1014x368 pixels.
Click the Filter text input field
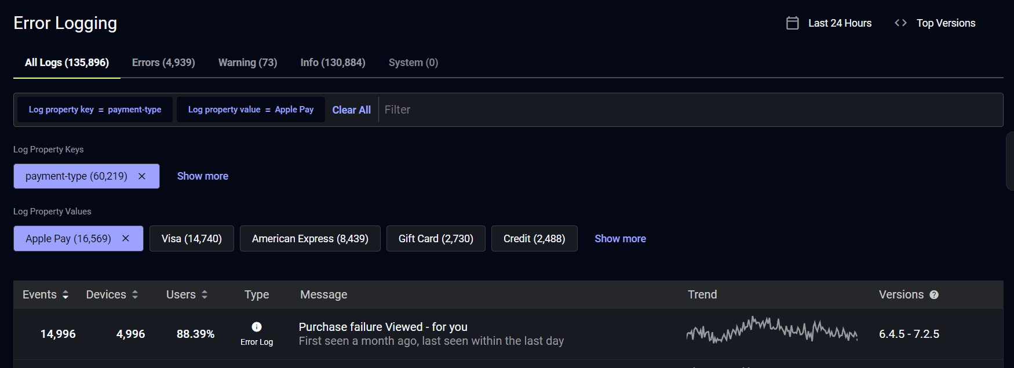click(x=690, y=110)
